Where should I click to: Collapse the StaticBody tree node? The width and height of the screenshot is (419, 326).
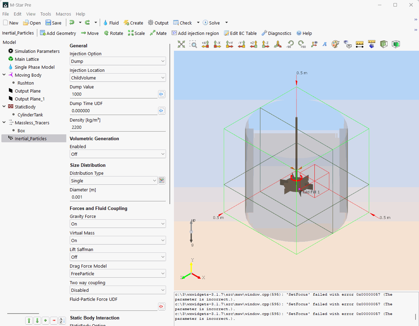(x=4, y=107)
